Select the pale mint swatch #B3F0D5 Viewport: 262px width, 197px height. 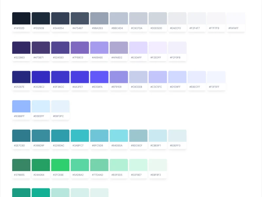[x=119, y=165]
